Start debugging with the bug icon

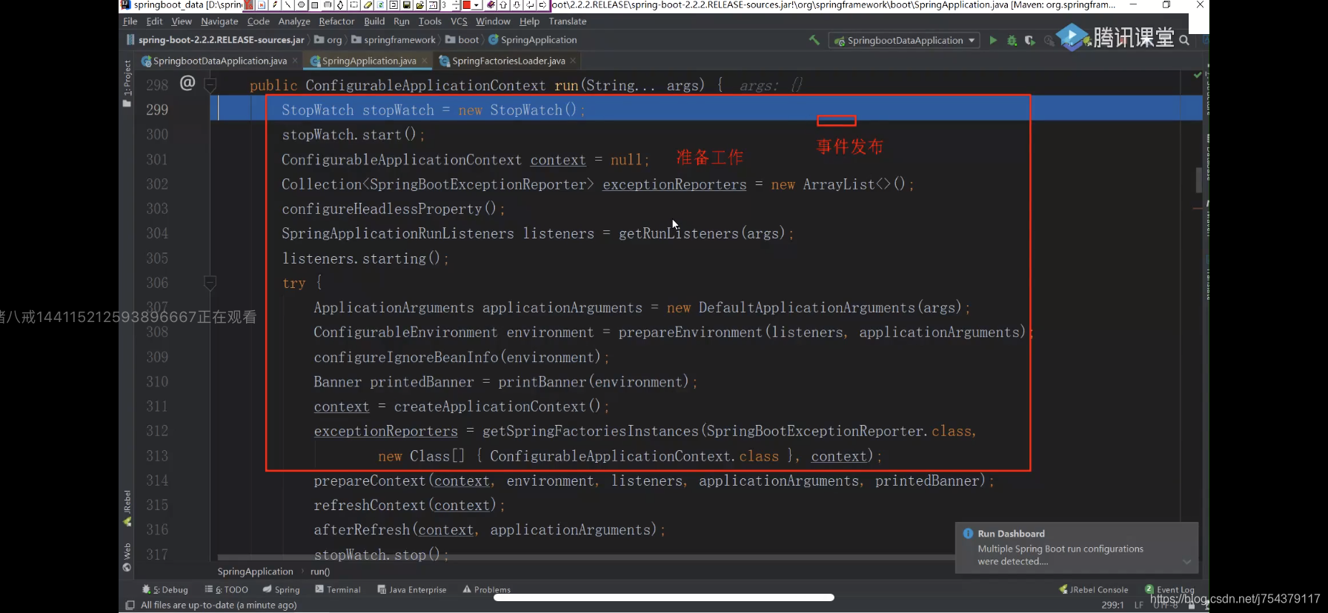[1012, 41]
